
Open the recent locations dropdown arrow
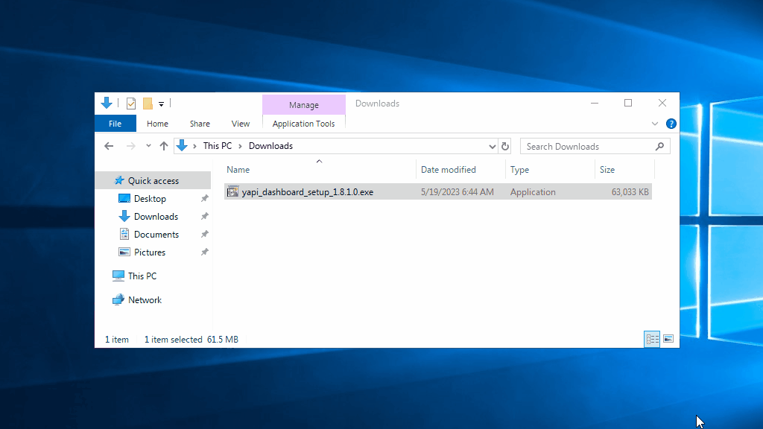(x=148, y=146)
